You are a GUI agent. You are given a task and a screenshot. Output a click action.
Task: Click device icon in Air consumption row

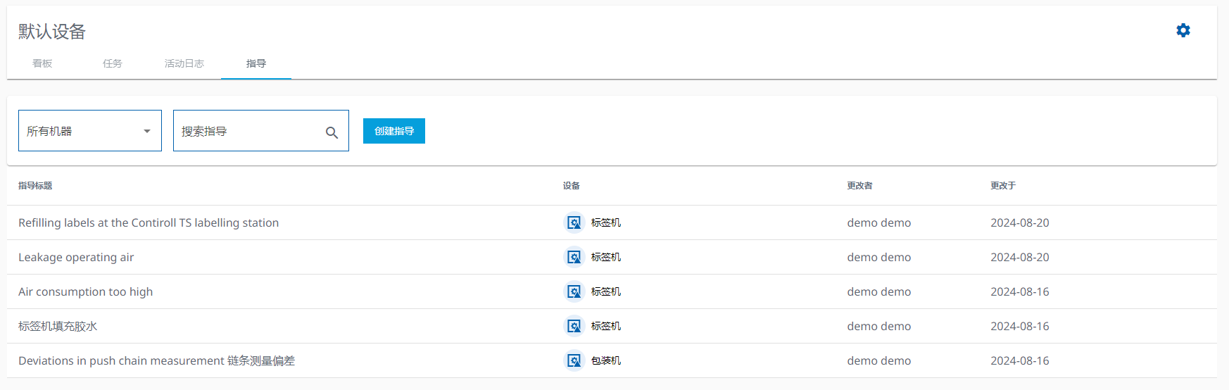[574, 291]
